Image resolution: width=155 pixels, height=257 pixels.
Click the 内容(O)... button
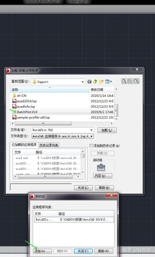[x=103, y=176]
